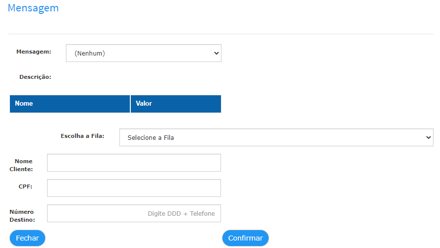The height and width of the screenshot is (248, 440).
Task: Click the (Nenhum) text in the message selector
Action: click(x=90, y=54)
